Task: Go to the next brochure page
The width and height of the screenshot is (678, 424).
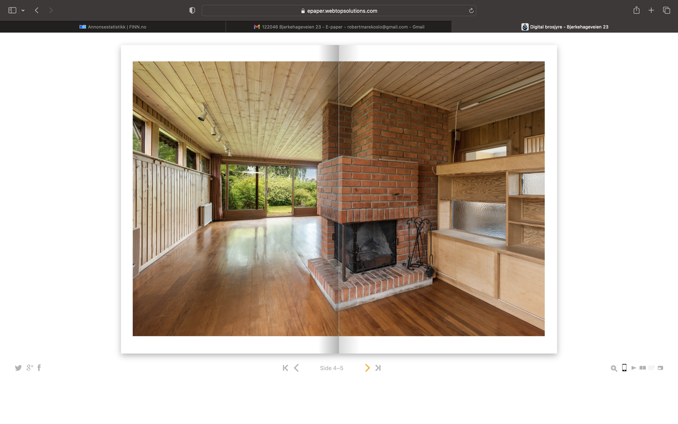Action: click(x=367, y=368)
